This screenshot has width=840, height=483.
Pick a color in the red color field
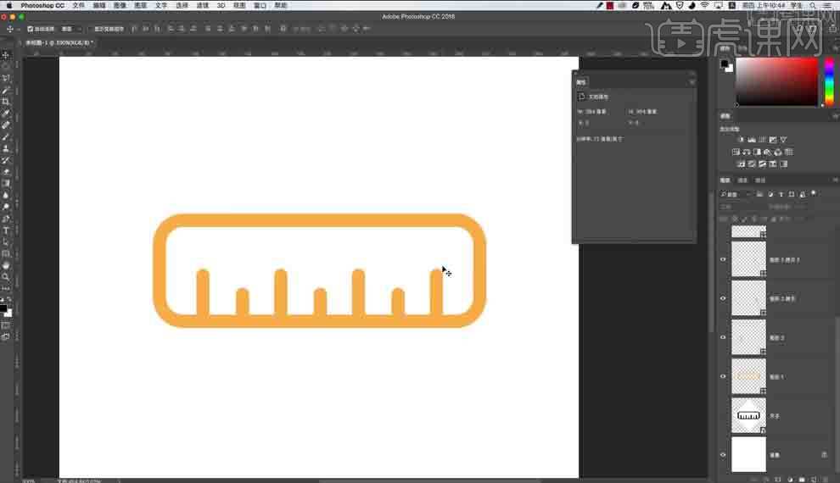(x=776, y=82)
